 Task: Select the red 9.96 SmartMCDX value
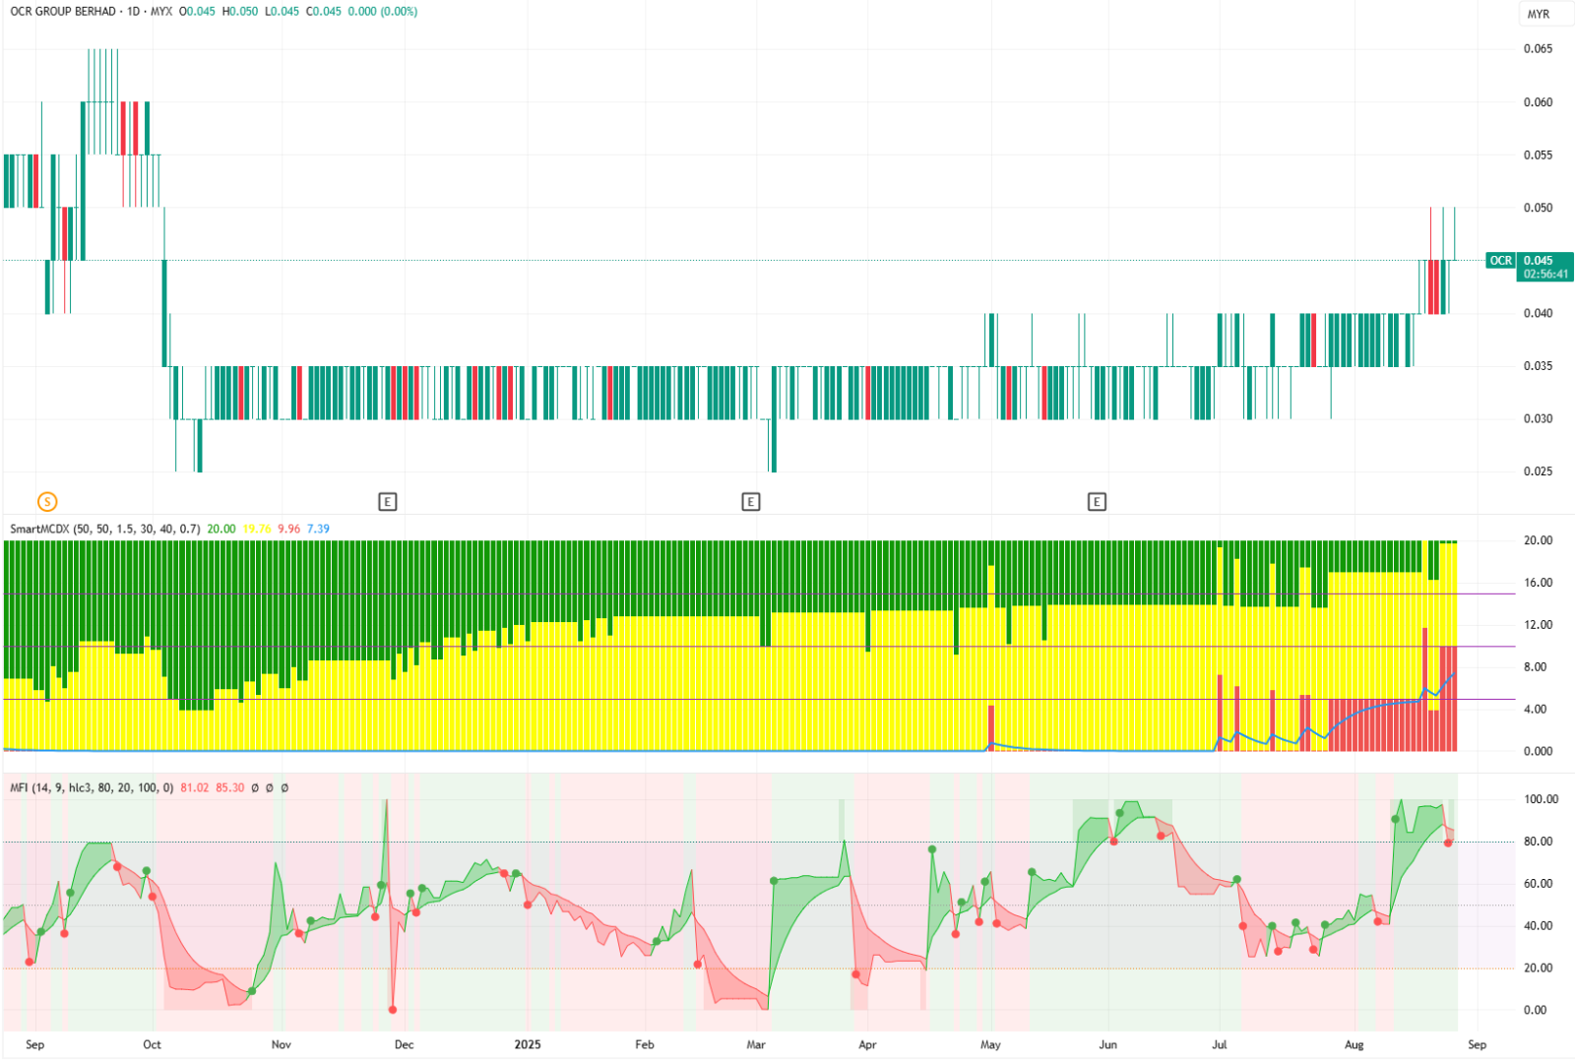289,530
